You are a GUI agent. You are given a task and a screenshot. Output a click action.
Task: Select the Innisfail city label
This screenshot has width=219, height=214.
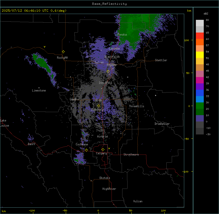[105, 83]
